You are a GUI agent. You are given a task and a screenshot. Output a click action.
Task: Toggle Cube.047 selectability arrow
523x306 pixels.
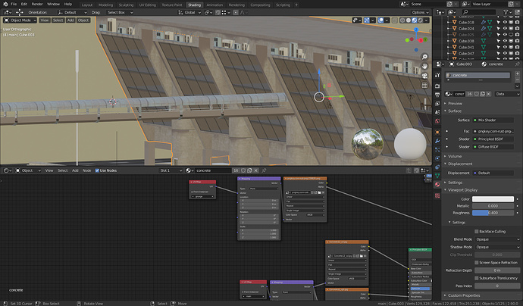click(499, 53)
